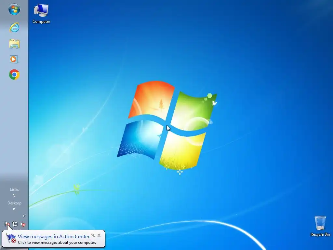Click the Desktop toolbar label
This screenshot has width=333, height=250.
tap(14, 203)
